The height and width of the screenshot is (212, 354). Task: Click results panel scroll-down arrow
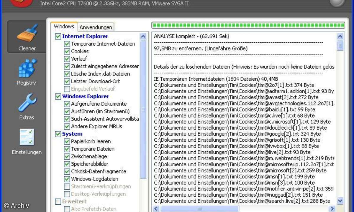[x=340, y=201]
